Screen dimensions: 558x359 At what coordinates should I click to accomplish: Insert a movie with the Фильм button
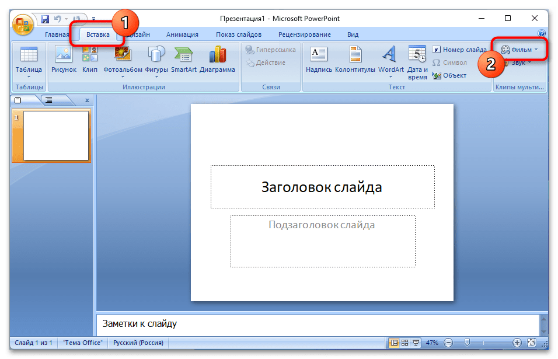tap(516, 50)
